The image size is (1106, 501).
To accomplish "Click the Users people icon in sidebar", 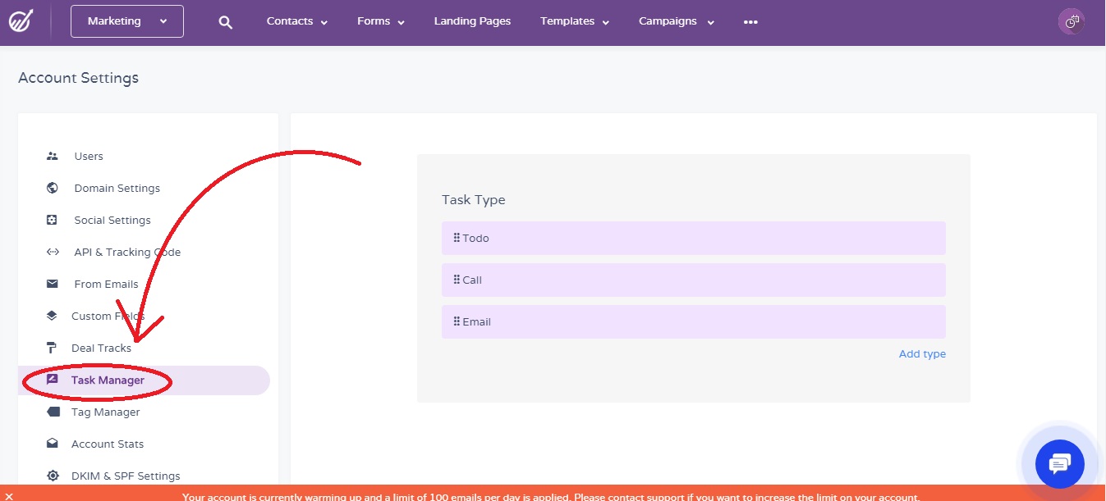I will [53, 156].
